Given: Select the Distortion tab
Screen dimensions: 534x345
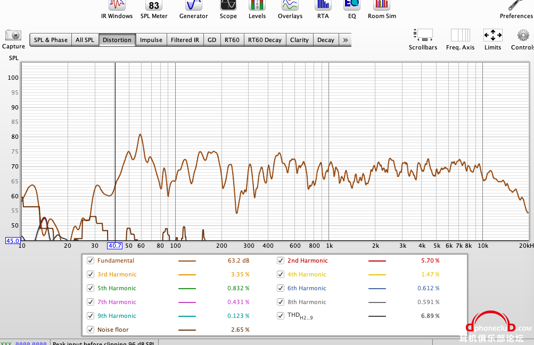Looking at the screenshot, I should click(x=117, y=40).
